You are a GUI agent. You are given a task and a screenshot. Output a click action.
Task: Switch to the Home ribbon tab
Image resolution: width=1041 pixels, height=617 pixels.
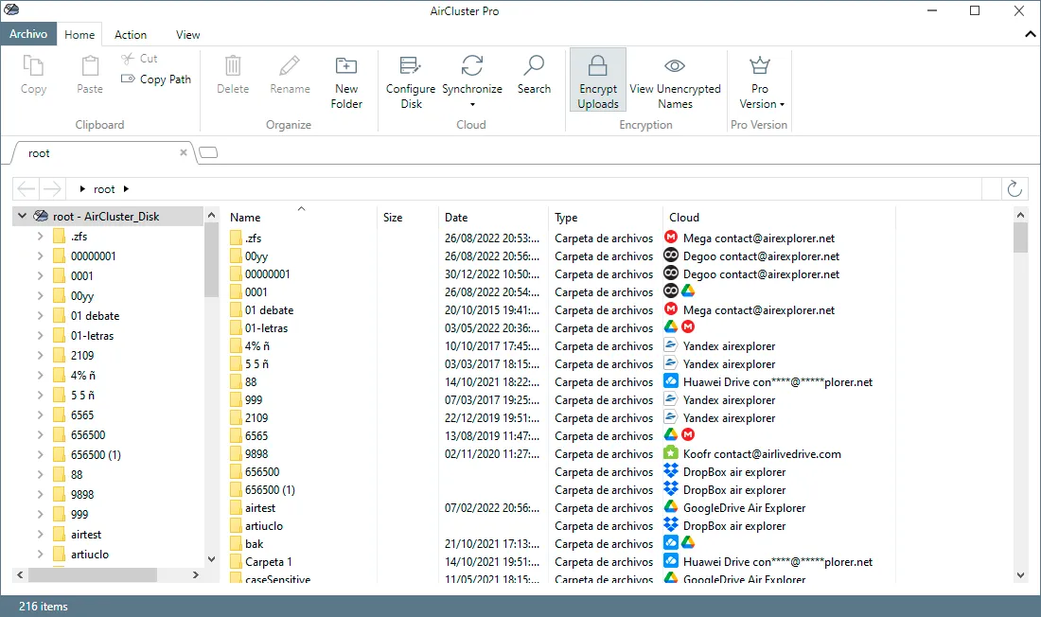pos(79,34)
